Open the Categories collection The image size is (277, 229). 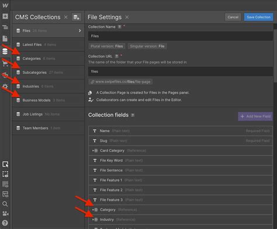point(48,58)
